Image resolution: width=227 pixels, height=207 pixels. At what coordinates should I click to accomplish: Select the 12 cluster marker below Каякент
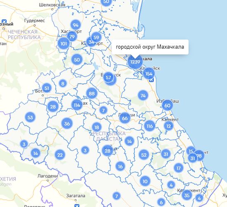[169, 126]
